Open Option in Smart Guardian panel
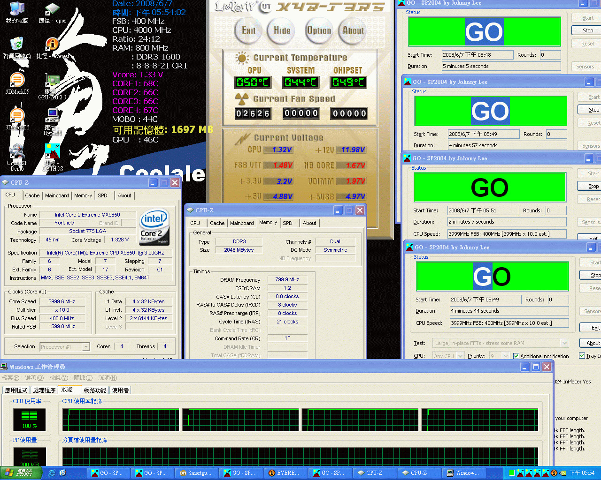Viewport: 601px width, 480px height. pos(319,31)
